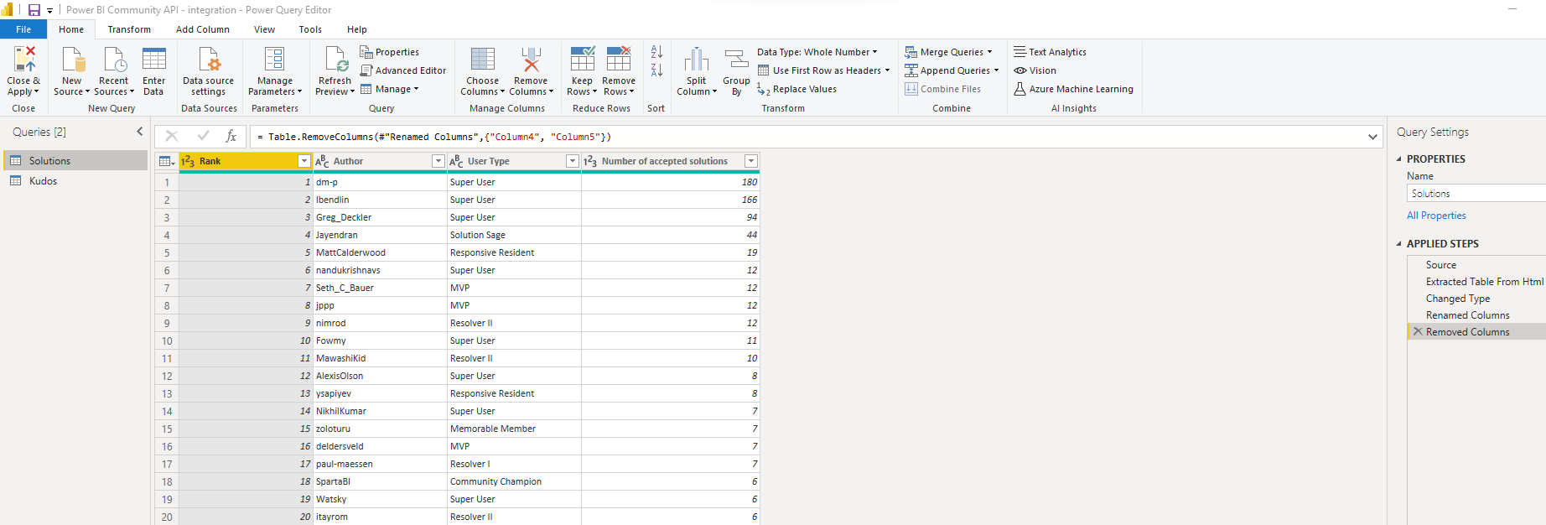Collapse the APPLIED STEPS section
This screenshot has height=525, width=1546.
[1398, 243]
